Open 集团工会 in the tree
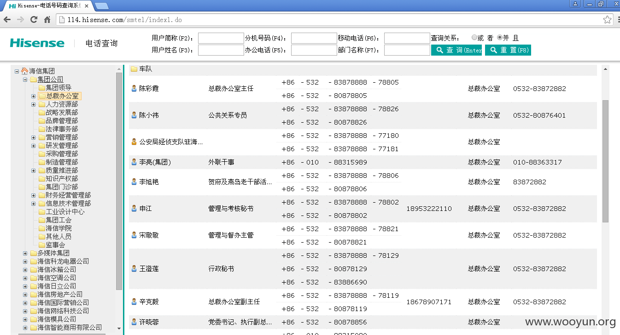This screenshot has height=335, width=620. (58, 220)
